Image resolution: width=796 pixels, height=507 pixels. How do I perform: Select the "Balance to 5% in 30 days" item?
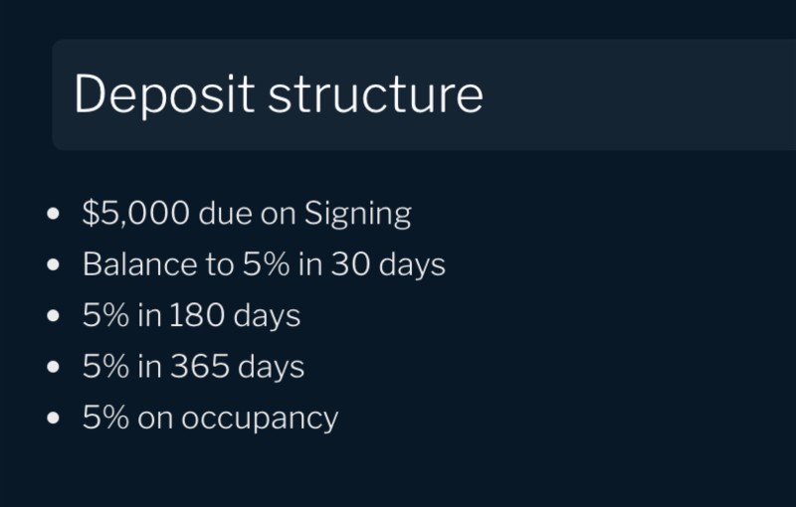[264, 264]
